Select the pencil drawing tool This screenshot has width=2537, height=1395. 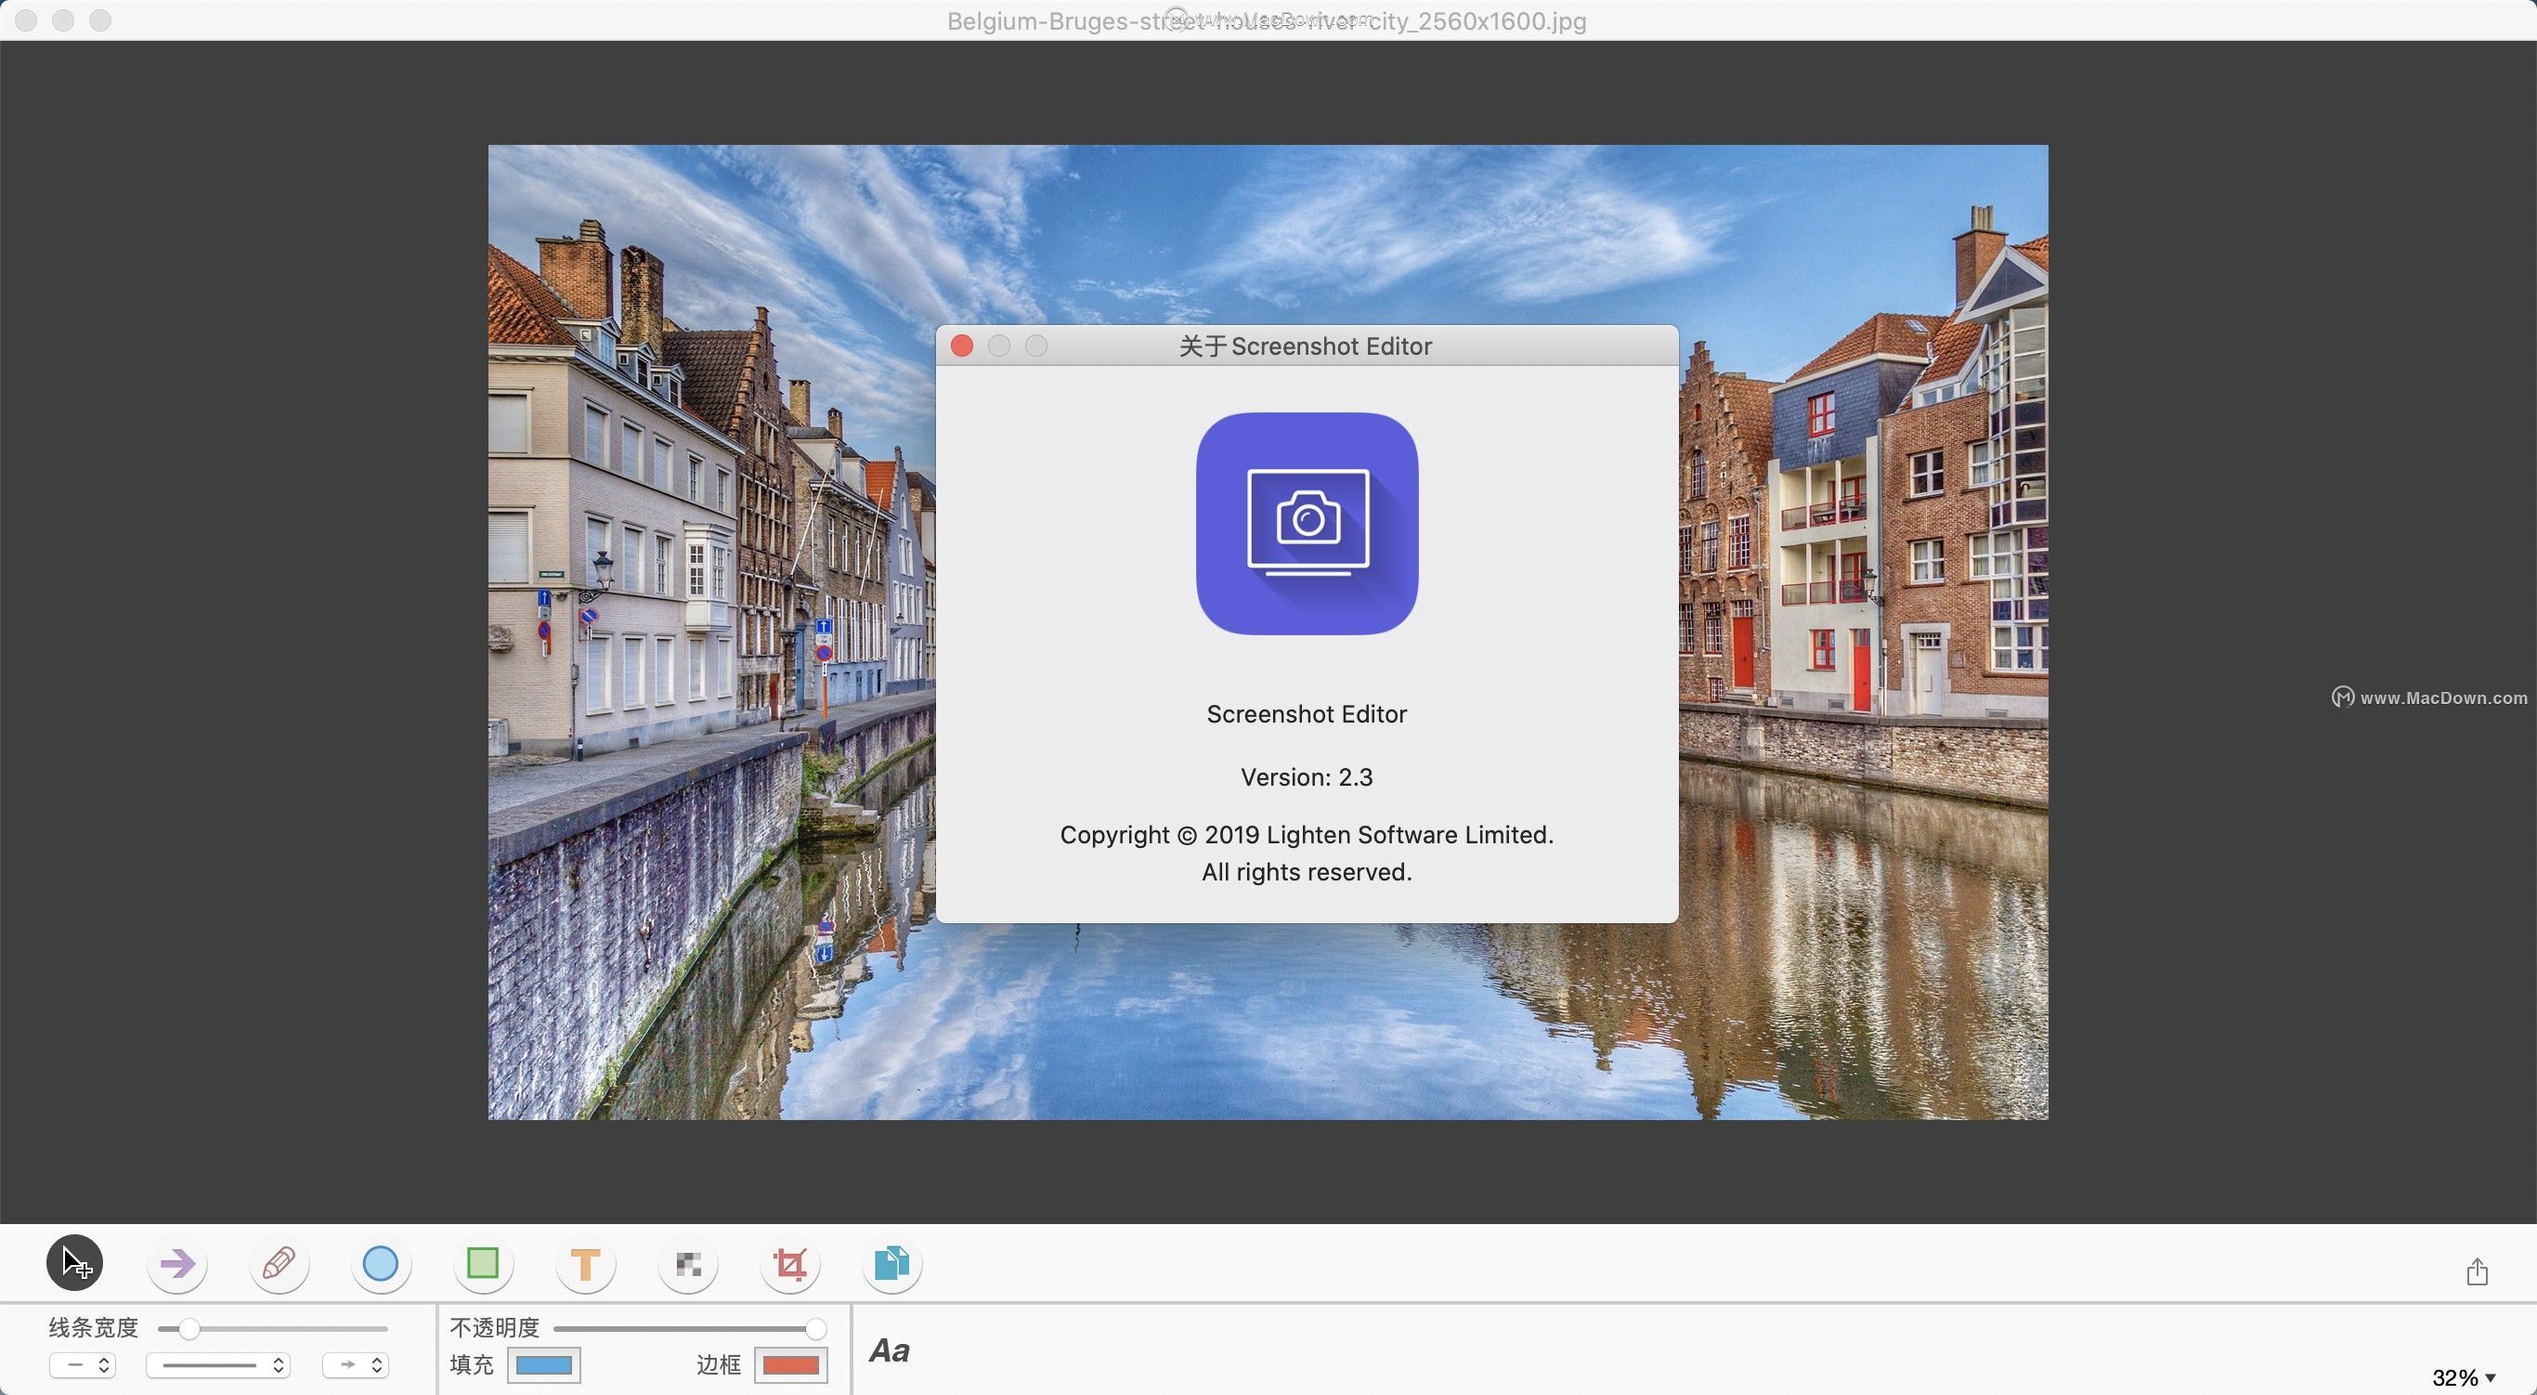click(x=279, y=1263)
